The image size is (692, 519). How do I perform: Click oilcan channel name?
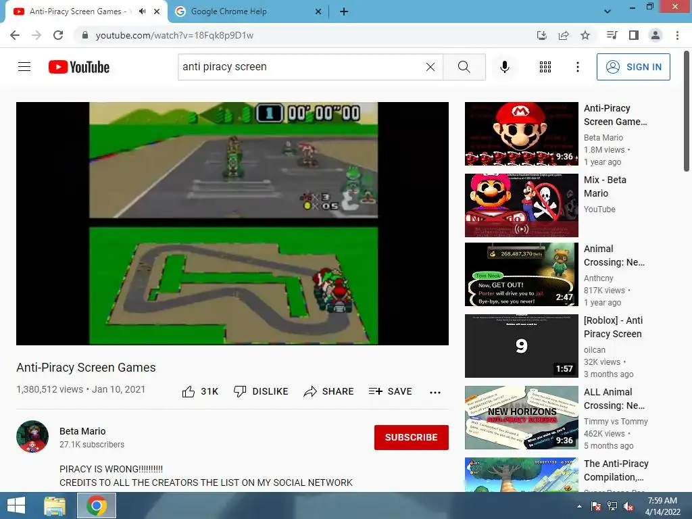(x=595, y=350)
